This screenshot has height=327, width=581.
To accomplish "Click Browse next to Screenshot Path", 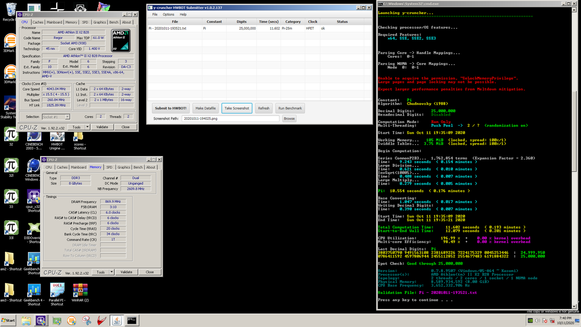I will (289, 119).
